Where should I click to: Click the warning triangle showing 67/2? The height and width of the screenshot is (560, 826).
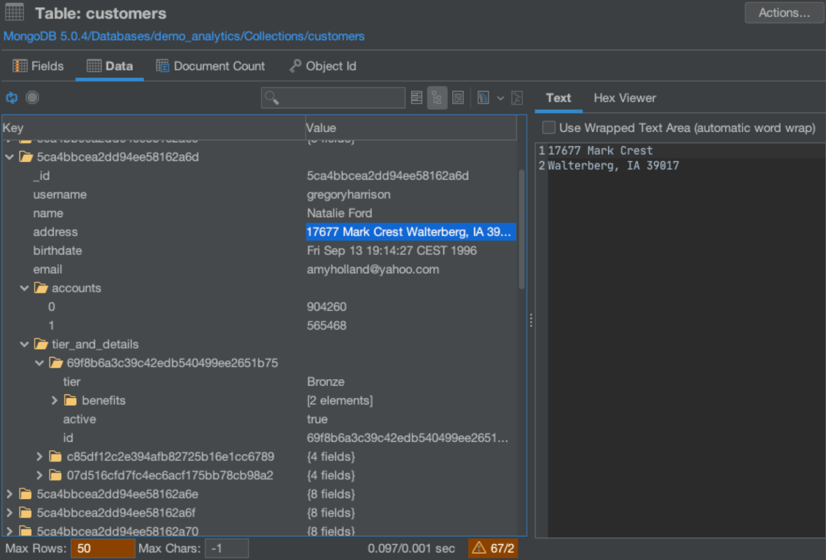[492, 547]
